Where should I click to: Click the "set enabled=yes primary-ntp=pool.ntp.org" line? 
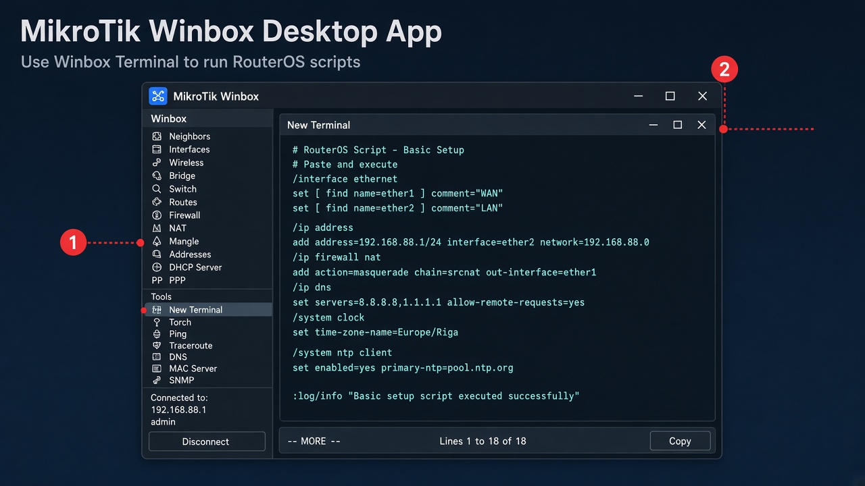point(403,368)
